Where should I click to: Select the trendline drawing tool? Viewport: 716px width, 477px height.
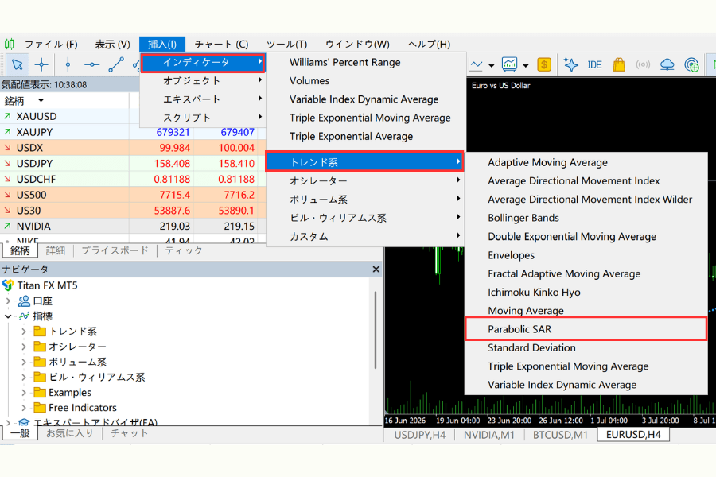(x=116, y=65)
